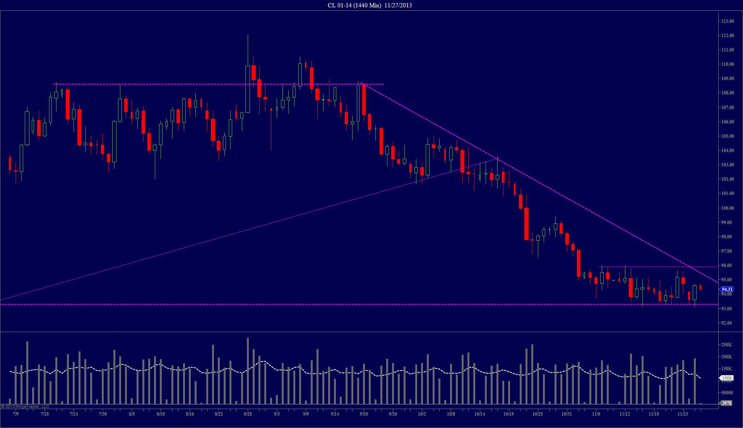Click the 7/9 date axis label

[15, 414]
